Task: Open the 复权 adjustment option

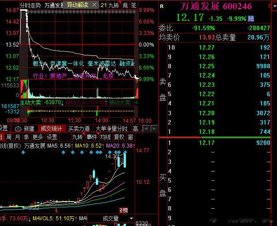Action: pyautogui.click(x=119, y=137)
